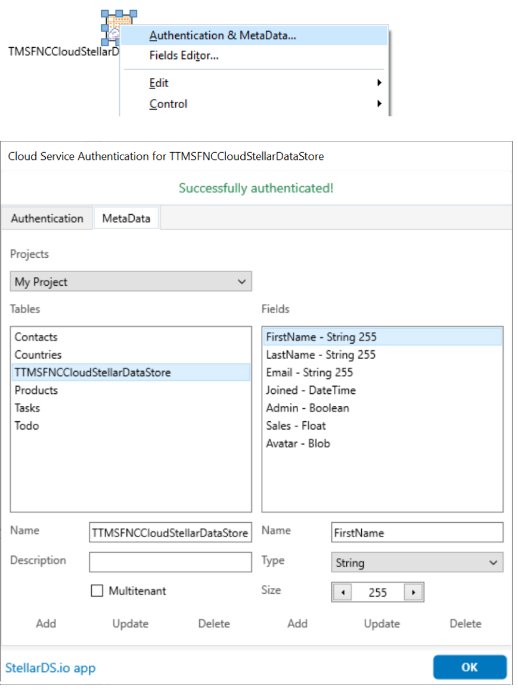Viewport: 518px width, 691px height.
Task: Switch to the Authentication tab
Action: tap(47, 218)
